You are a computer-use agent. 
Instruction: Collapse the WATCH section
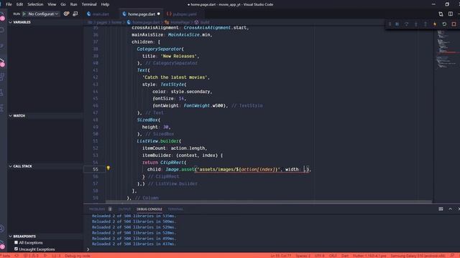(x=45, y=116)
